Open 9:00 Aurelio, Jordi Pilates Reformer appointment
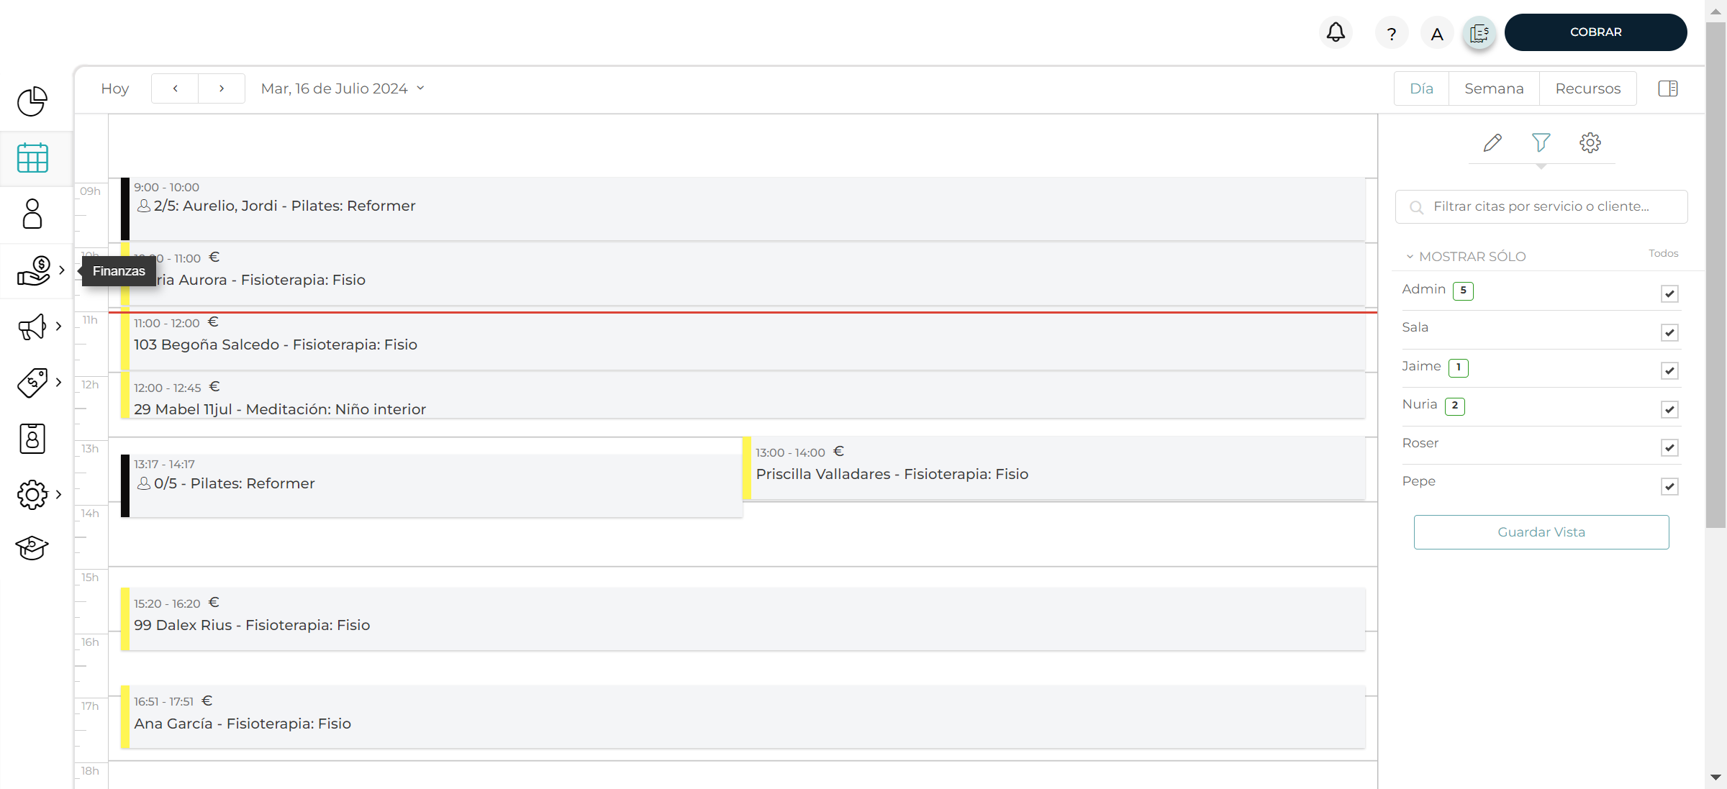This screenshot has height=789, width=1727. click(x=743, y=209)
